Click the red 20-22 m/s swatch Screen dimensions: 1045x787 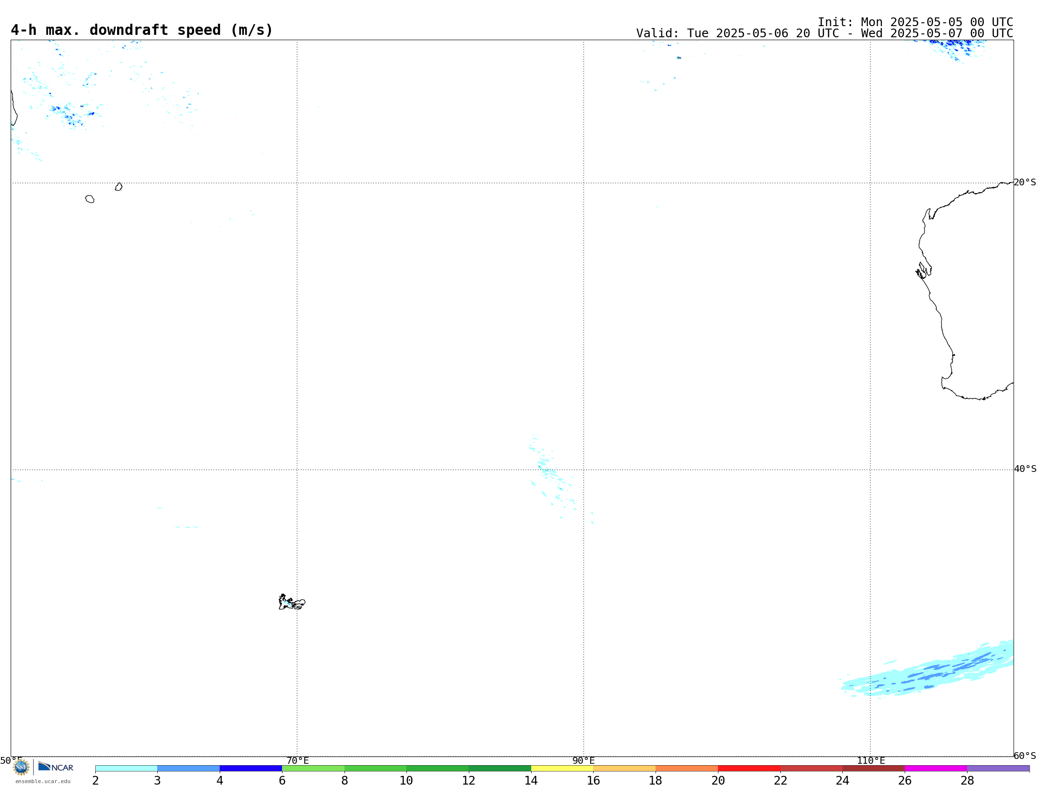click(749, 769)
